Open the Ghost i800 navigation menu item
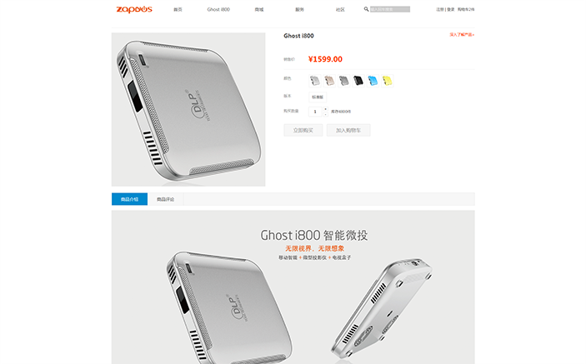 coord(218,9)
